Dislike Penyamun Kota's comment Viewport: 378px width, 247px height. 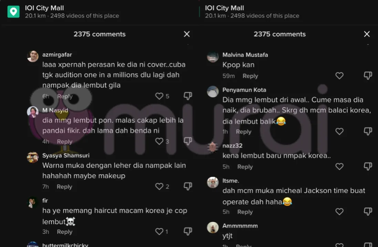(x=368, y=131)
